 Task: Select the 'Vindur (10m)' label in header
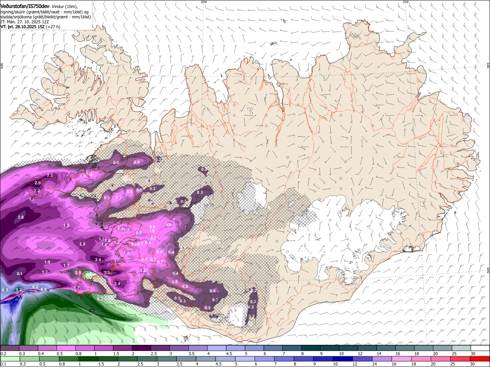coord(64,6)
